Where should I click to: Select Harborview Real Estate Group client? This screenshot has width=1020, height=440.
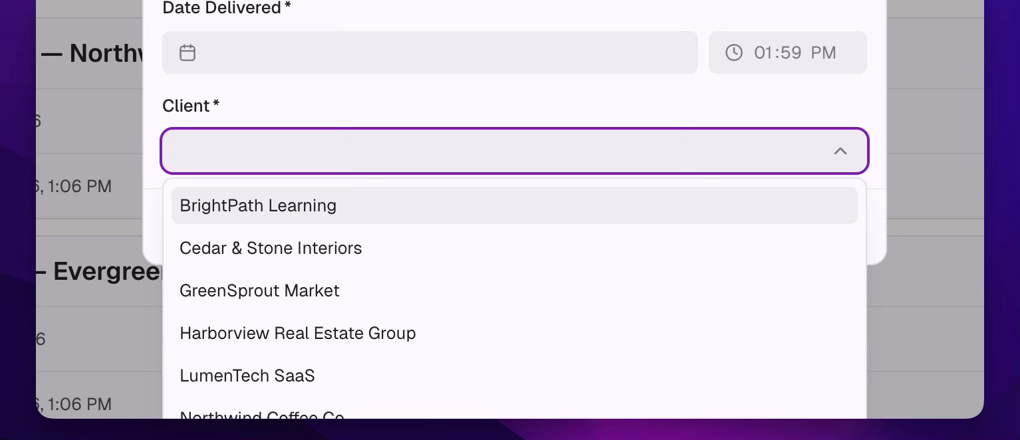[x=514, y=333]
